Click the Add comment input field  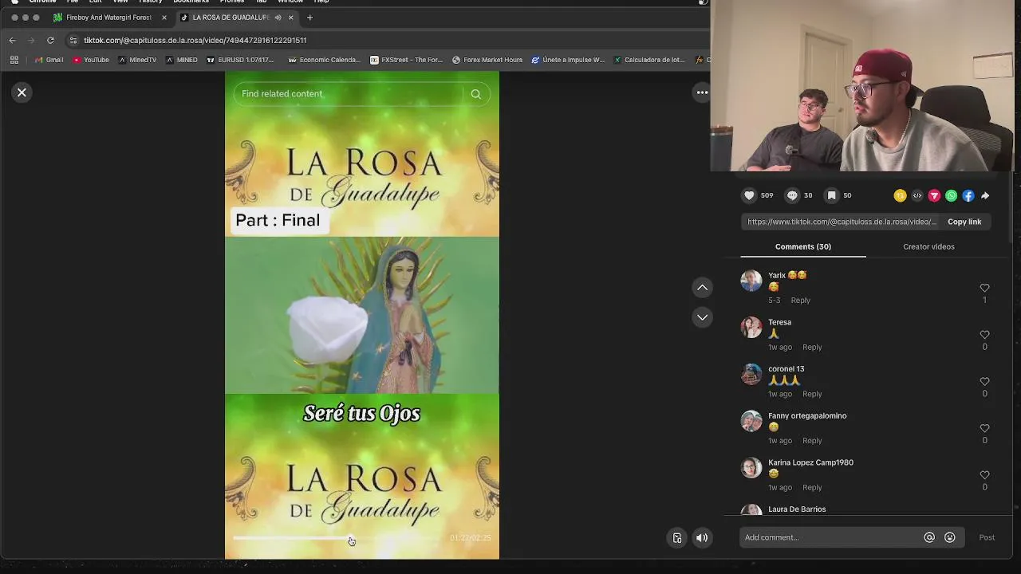tap(830, 537)
